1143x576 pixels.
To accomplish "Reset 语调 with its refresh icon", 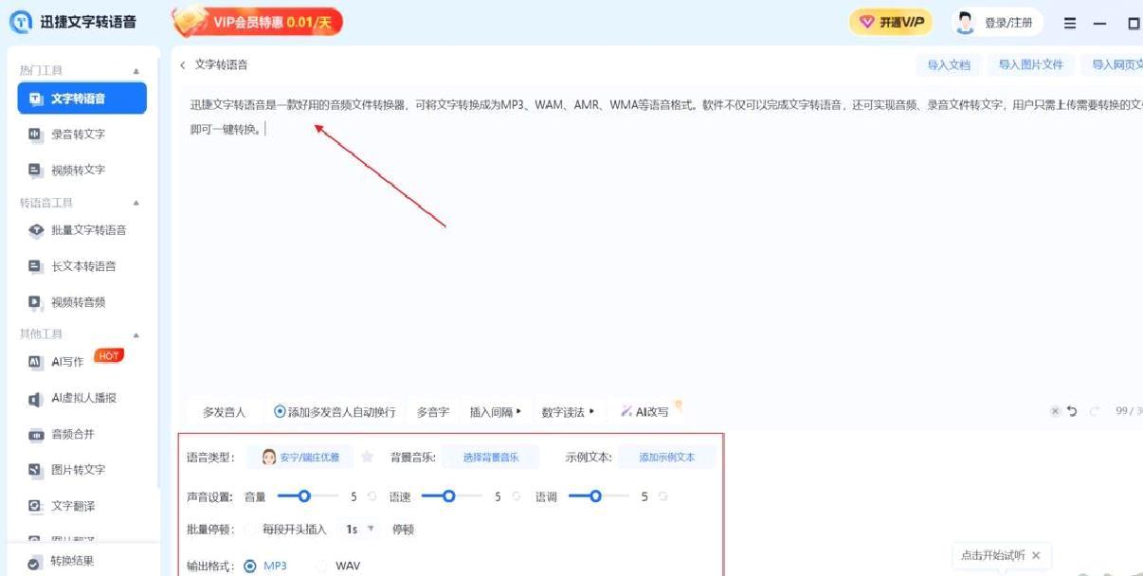I will point(662,496).
